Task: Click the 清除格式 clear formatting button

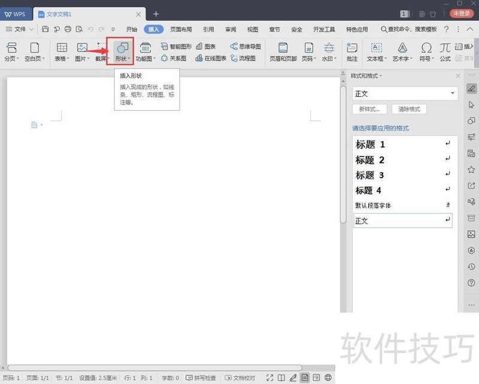Action: 410,109
